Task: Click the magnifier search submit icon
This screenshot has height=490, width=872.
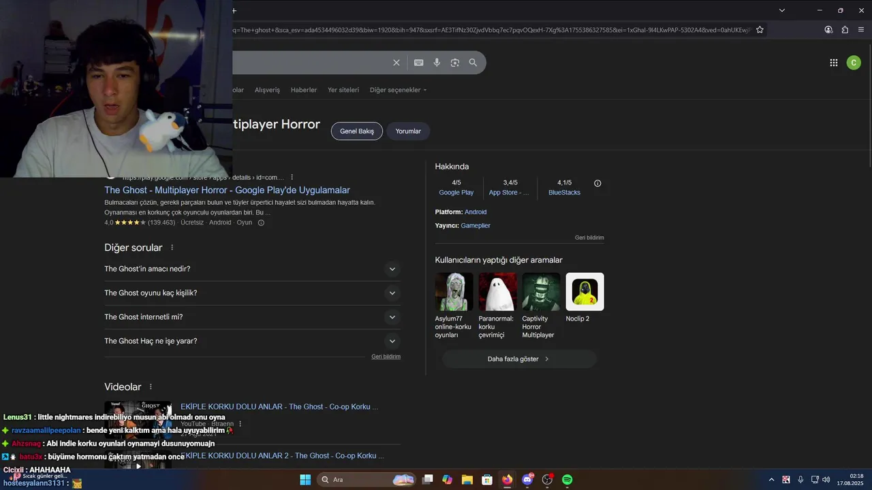Action: (473, 63)
